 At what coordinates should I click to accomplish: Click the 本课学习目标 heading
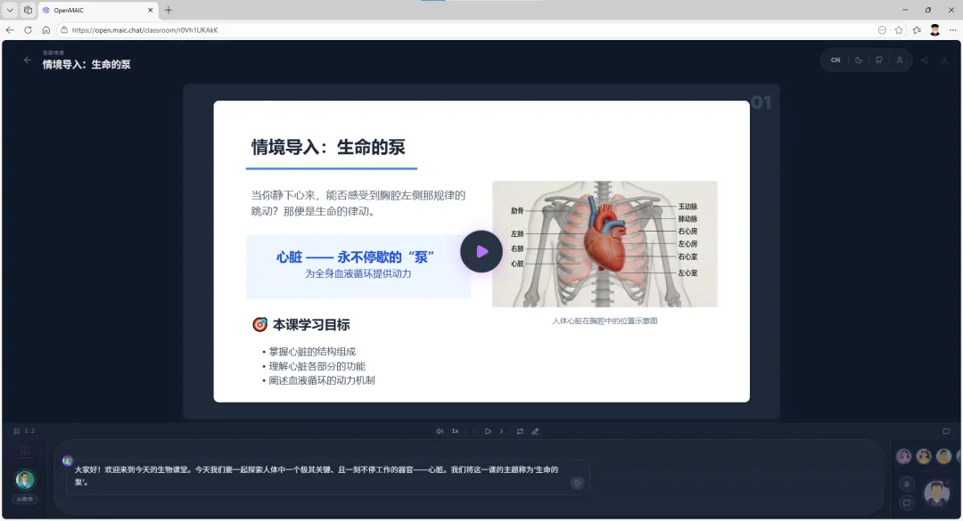311,325
